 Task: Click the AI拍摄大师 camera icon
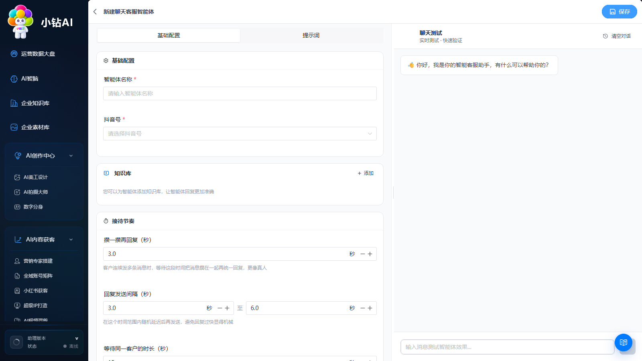click(17, 192)
